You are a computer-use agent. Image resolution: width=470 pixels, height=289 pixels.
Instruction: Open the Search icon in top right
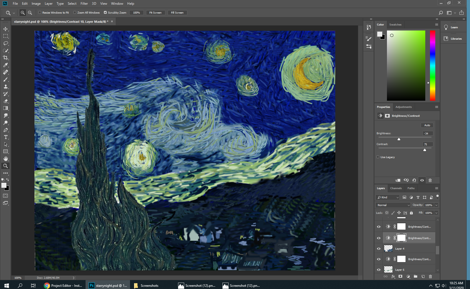tap(441, 13)
